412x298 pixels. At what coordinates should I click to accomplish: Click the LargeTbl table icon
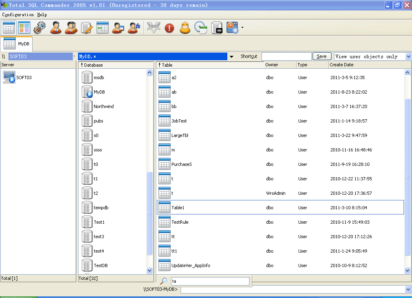(165, 135)
